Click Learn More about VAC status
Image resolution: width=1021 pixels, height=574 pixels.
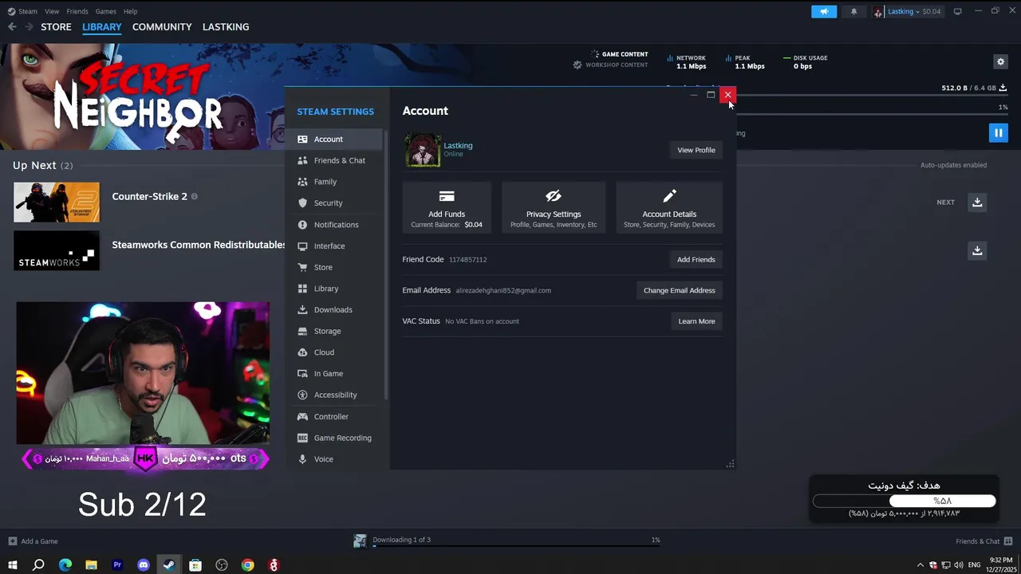coord(696,321)
